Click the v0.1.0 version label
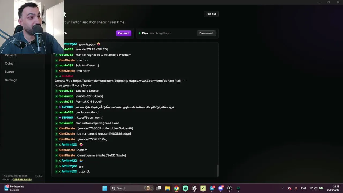The image size is (343, 193). click(39, 176)
